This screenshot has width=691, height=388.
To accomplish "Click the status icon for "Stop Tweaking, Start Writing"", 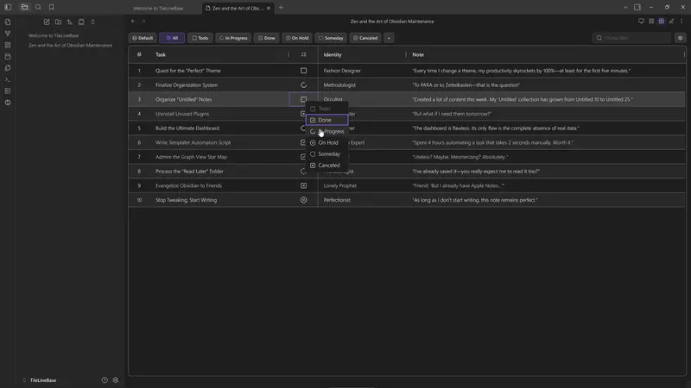I will [x=303, y=200].
